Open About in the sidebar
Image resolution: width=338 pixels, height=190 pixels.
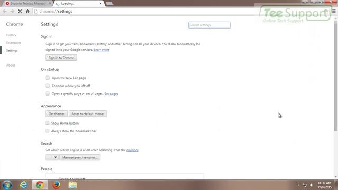(x=11, y=65)
